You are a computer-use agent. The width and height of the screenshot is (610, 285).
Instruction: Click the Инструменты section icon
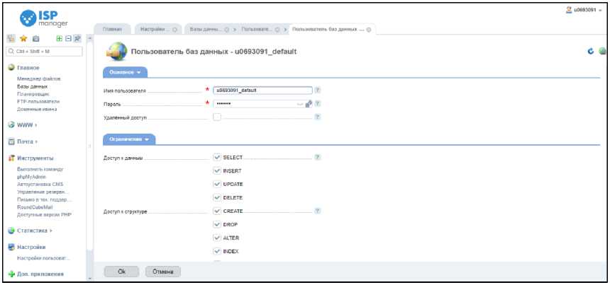coord(11,158)
